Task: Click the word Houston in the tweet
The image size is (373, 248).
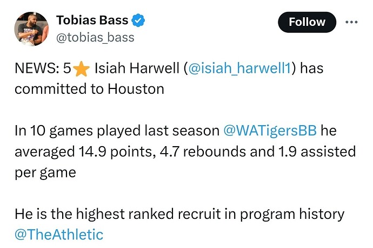Action: click(x=136, y=89)
